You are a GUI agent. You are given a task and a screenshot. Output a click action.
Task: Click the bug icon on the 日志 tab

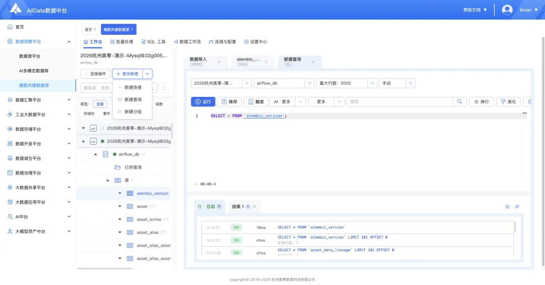pyautogui.click(x=199, y=206)
